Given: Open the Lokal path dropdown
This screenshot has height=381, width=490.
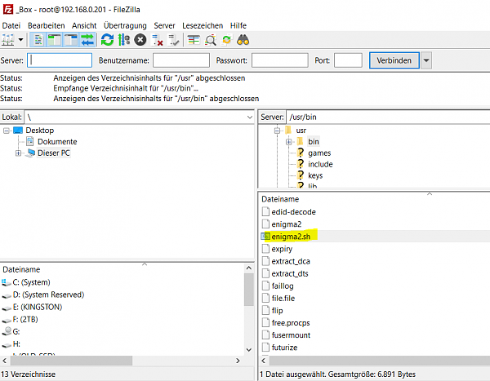Looking at the screenshot, I should [248, 117].
